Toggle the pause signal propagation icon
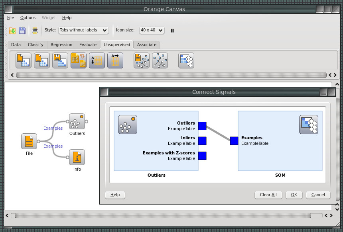 point(172,31)
